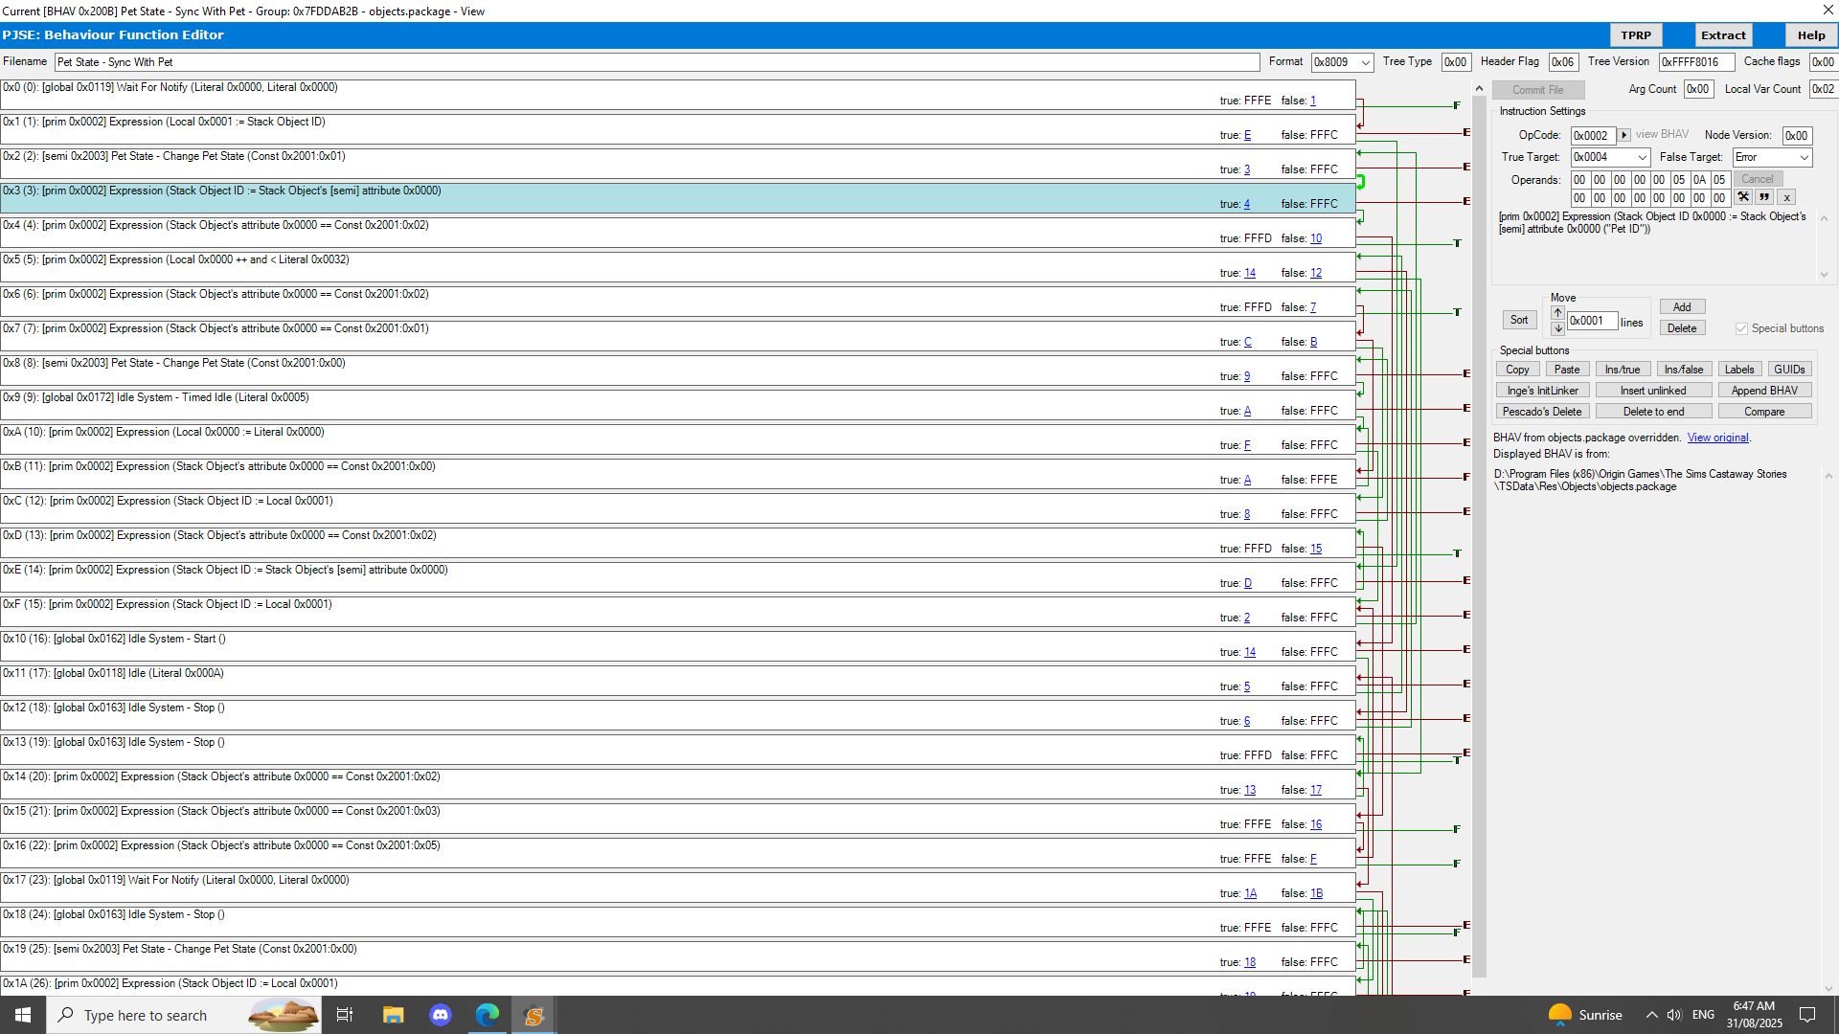The width and height of the screenshot is (1839, 1034).
Task: Click the ENG language indicator
Action: click(x=1703, y=1015)
